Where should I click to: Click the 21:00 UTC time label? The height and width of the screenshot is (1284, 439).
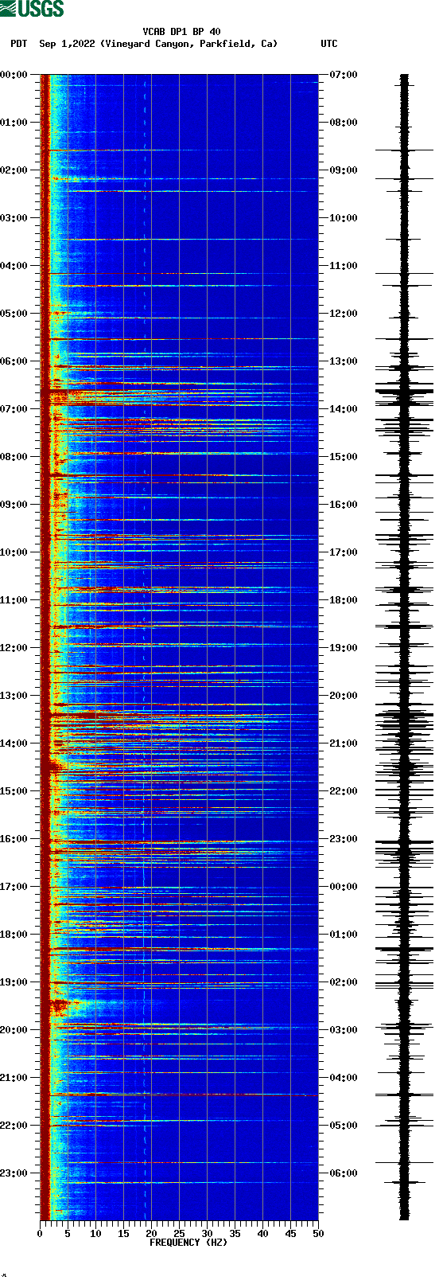point(344,743)
